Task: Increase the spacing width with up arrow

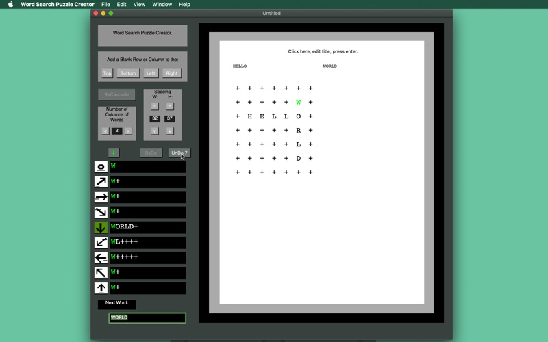Action: (155, 106)
